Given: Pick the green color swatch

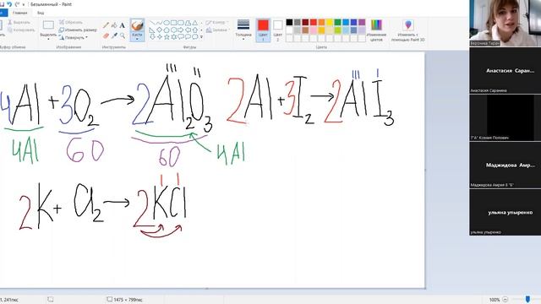Looking at the screenshot, I should point(337,23).
